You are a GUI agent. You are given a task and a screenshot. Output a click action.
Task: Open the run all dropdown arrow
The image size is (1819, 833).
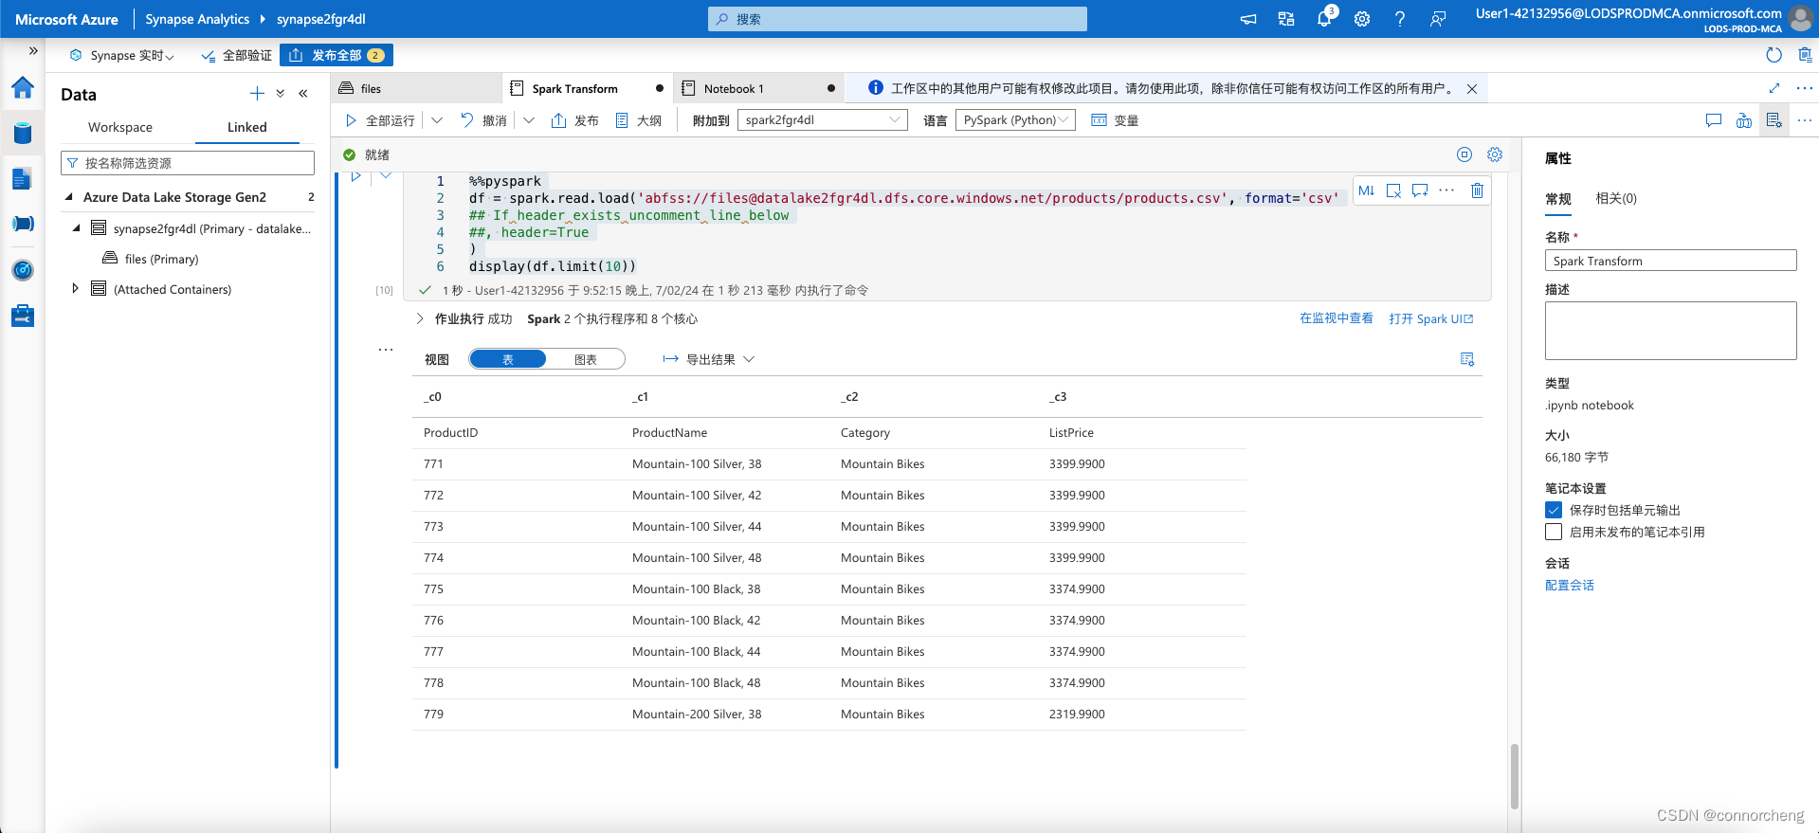[437, 120]
